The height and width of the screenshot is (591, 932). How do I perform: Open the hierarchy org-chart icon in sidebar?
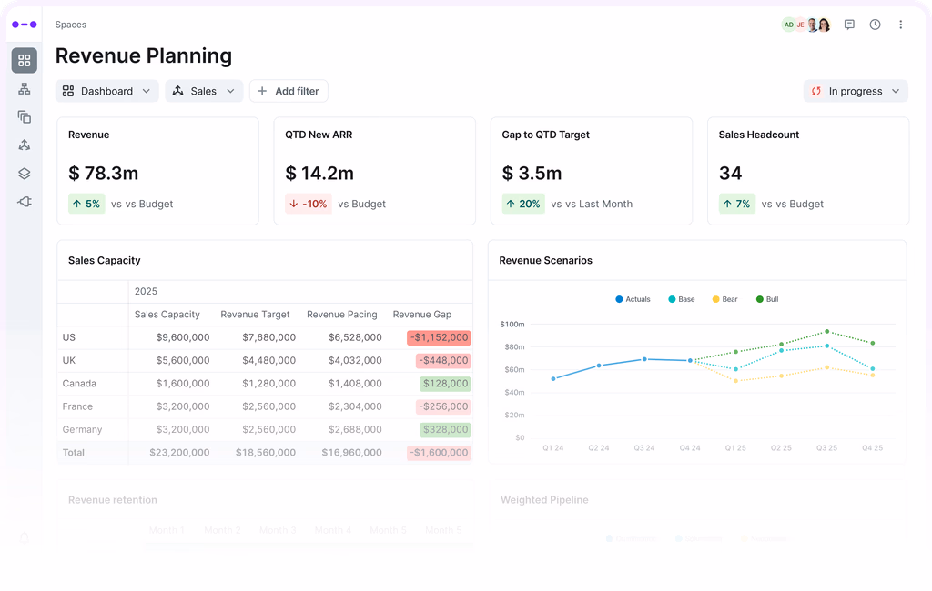pos(25,89)
